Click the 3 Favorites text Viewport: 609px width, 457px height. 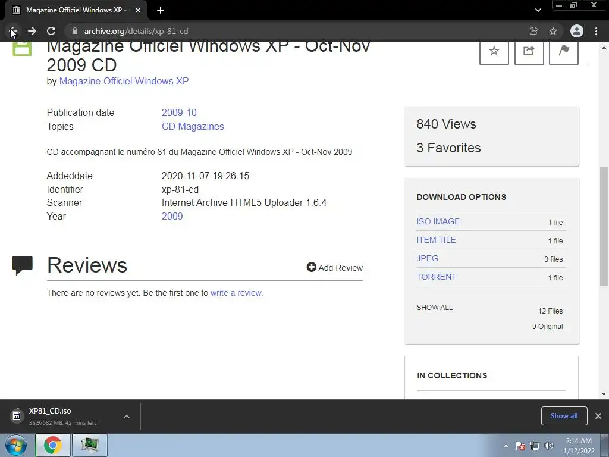(x=448, y=148)
